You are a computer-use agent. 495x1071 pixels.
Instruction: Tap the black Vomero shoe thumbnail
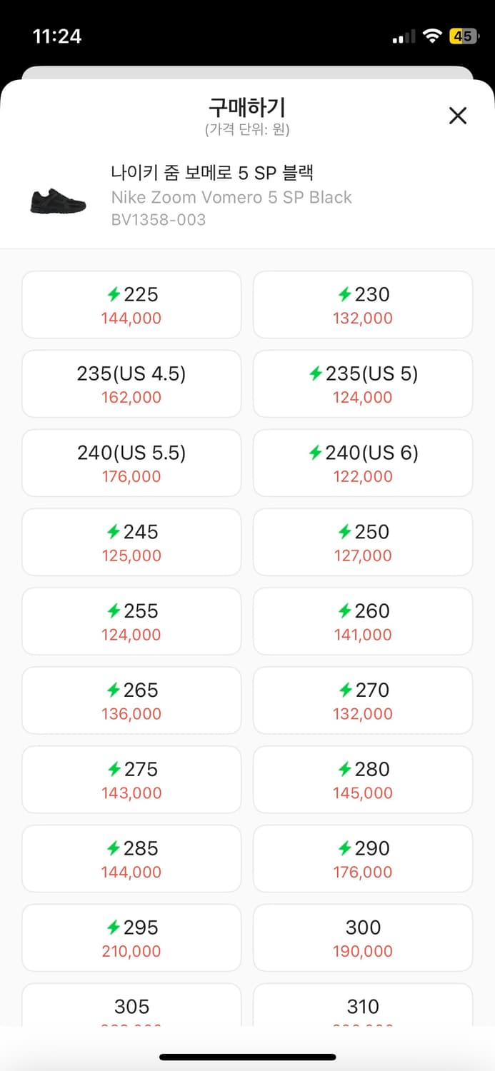click(x=58, y=200)
